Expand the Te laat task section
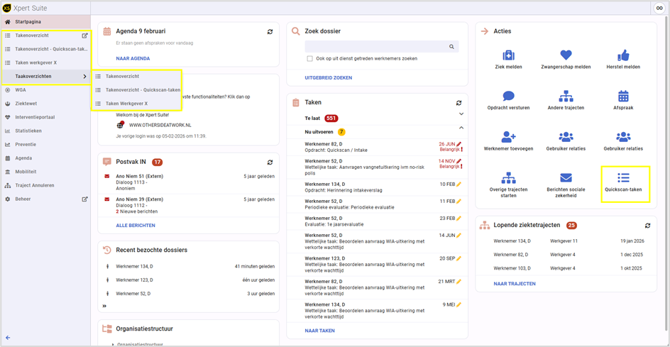The image size is (670, 347). pyautogui.click(x=461, y=114)
